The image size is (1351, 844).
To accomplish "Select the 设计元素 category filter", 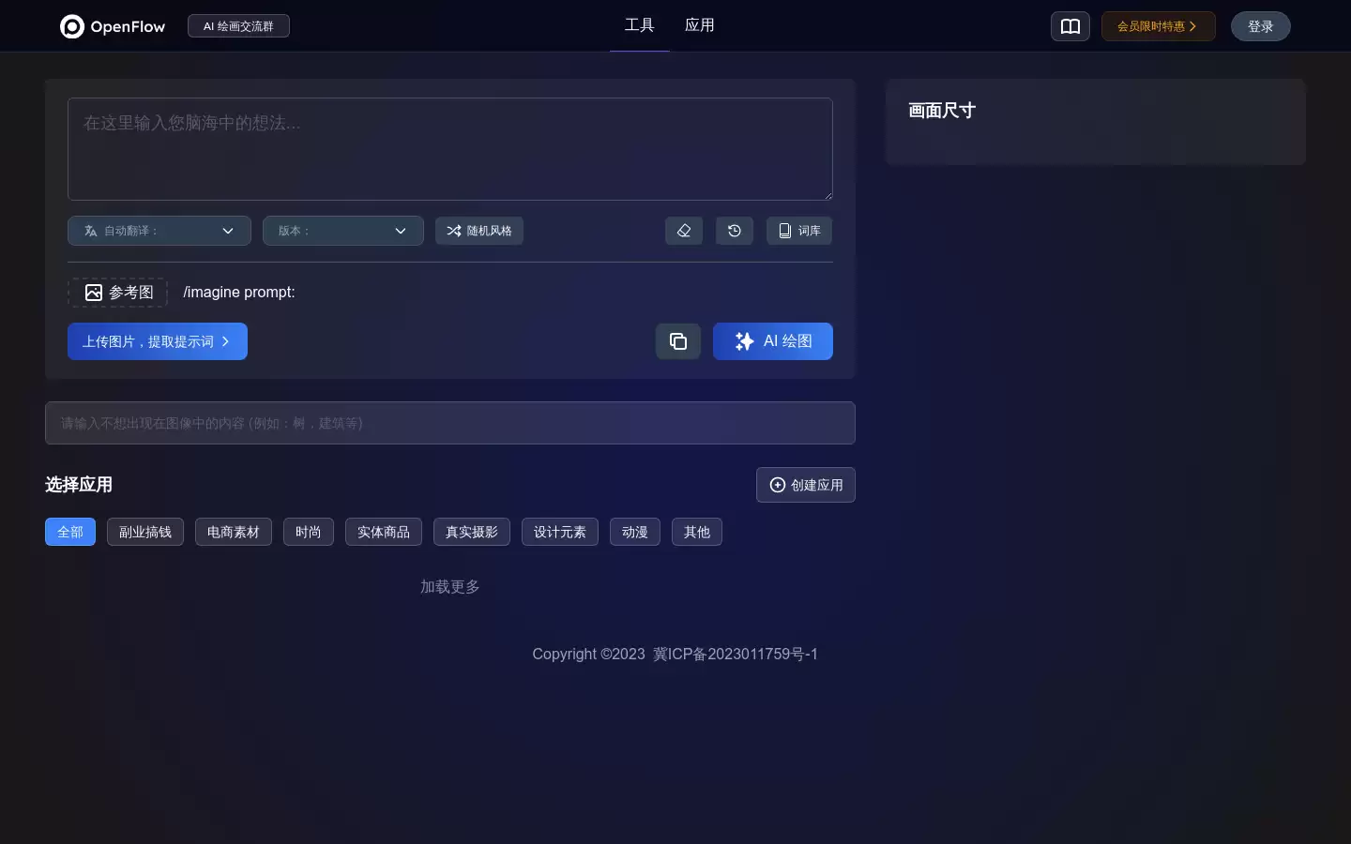I will point(560,532).
